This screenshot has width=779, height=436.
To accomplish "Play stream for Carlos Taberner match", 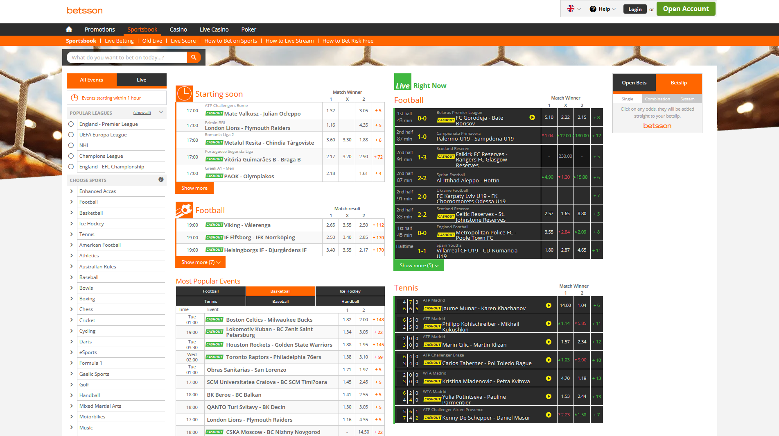I will click(x=549, y=360).
